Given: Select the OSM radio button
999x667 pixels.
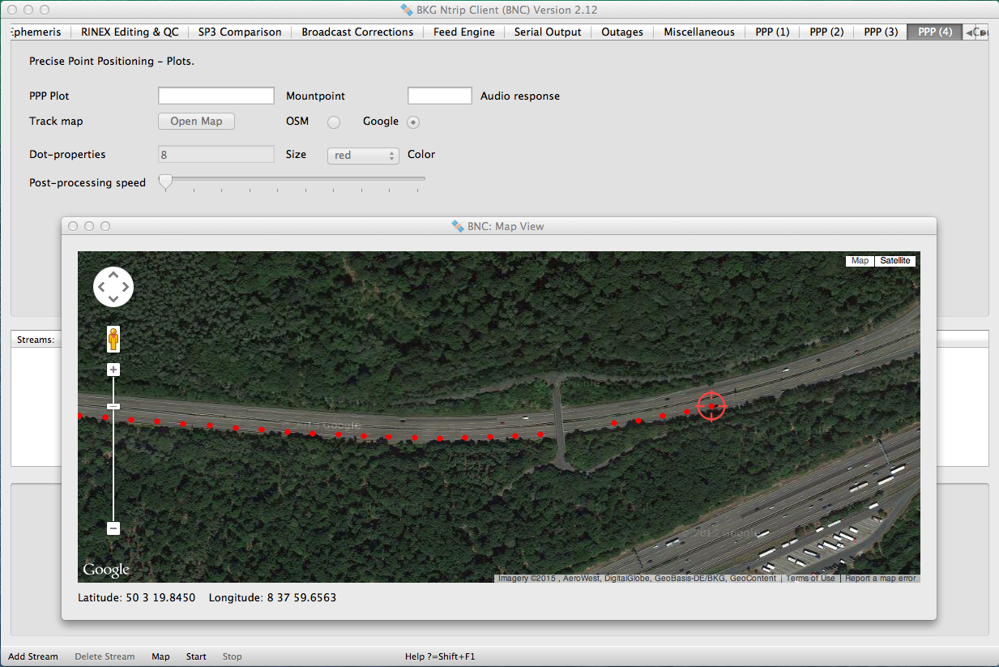Looking at the screenshot, I should (333, 122).
